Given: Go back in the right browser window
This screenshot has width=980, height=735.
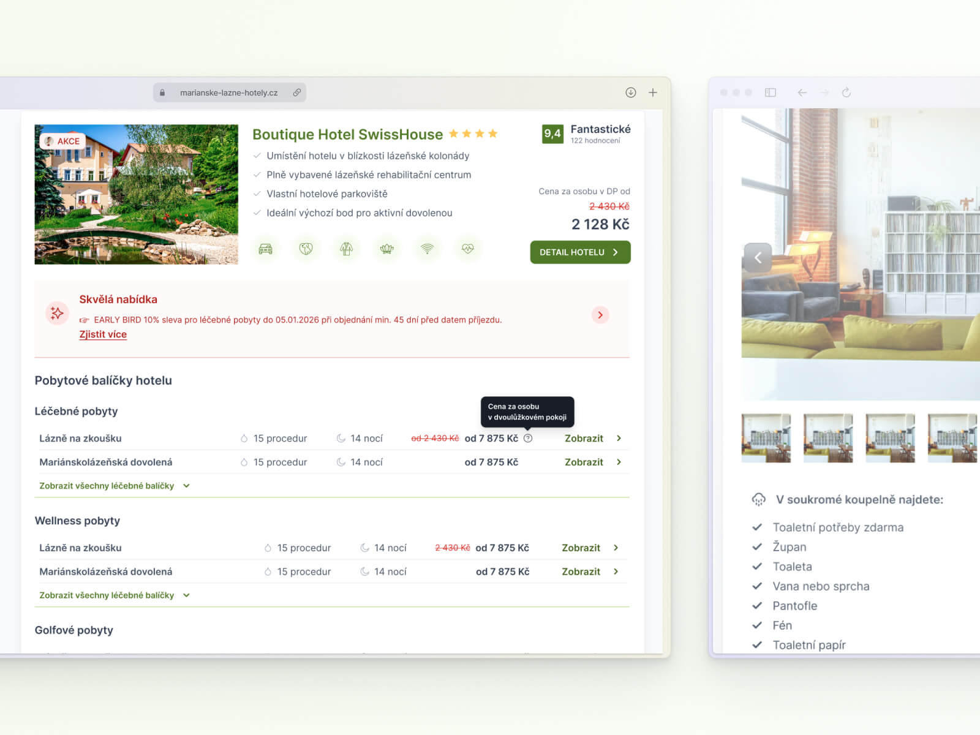Looking at the screenshot, I should 802,92.
